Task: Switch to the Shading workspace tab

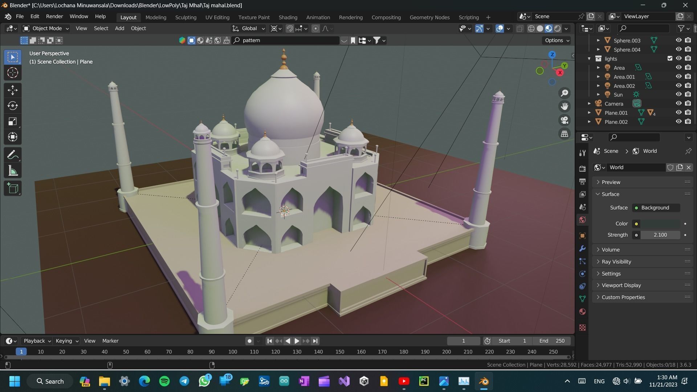Action: 288,17
